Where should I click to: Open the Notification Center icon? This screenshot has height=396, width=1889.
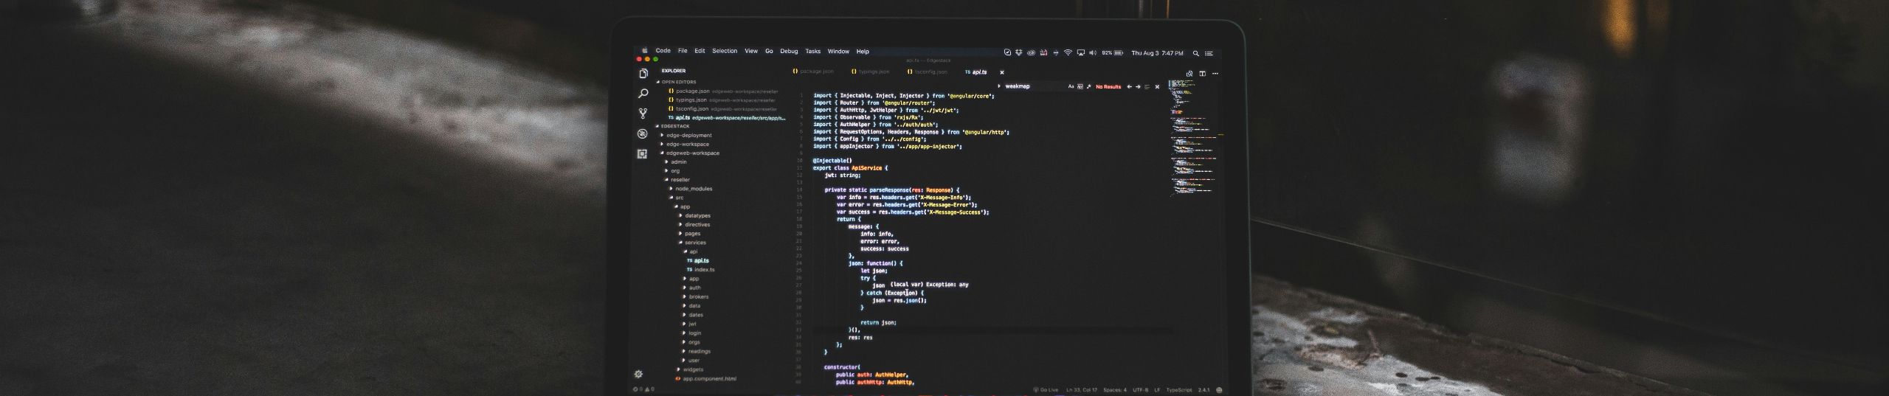[x=1209, y=53]
